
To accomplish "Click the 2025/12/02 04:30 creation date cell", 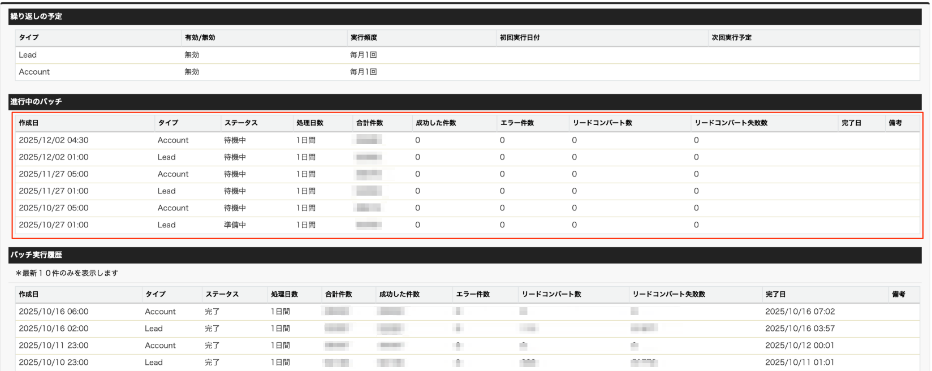I will pyautogui.click(x=54, y=140).
